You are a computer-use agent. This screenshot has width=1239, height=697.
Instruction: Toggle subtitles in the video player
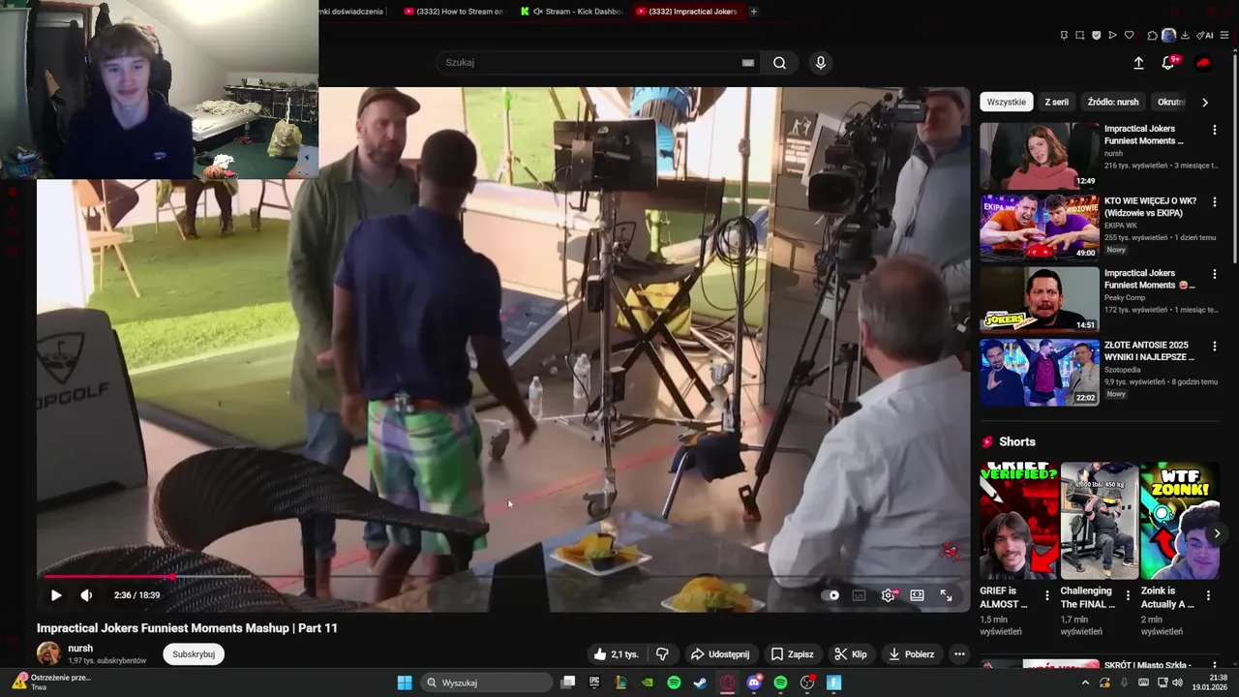click(859, 595)
